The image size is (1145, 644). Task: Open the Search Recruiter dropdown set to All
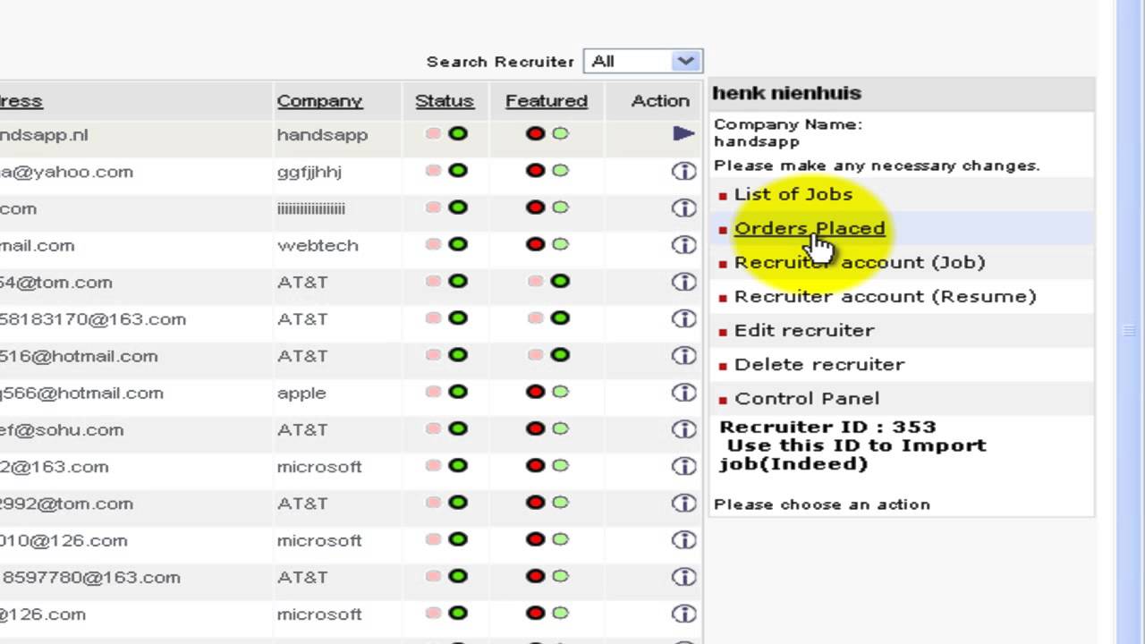tap(642, 61)
